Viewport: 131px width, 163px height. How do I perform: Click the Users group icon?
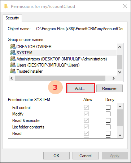tap(13, 65)
